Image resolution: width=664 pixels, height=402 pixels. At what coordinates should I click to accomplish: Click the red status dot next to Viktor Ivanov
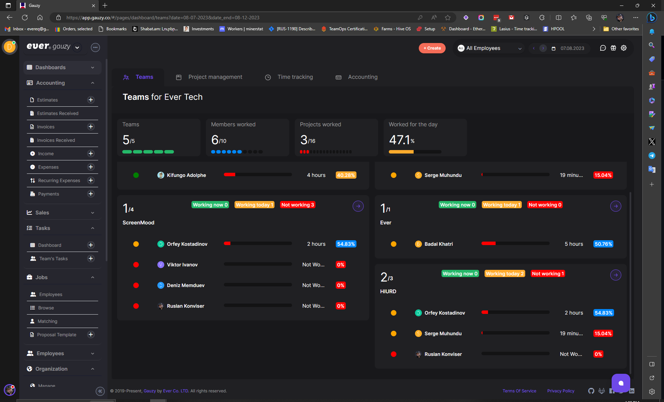pyautogui.click(x=136, y=264)
